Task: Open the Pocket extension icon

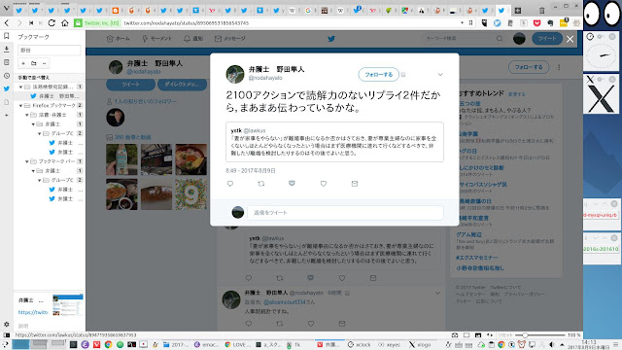Action: point(536,23)
